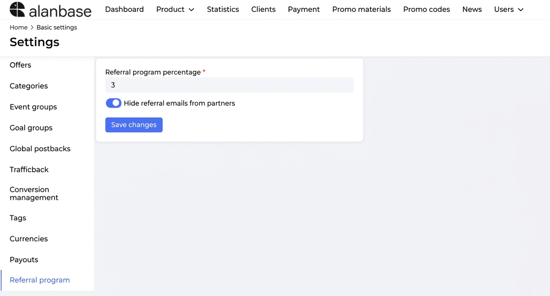Open Global postbacks settings
The width and height of the screenshot is (550, 296).
tap(40, 149)
